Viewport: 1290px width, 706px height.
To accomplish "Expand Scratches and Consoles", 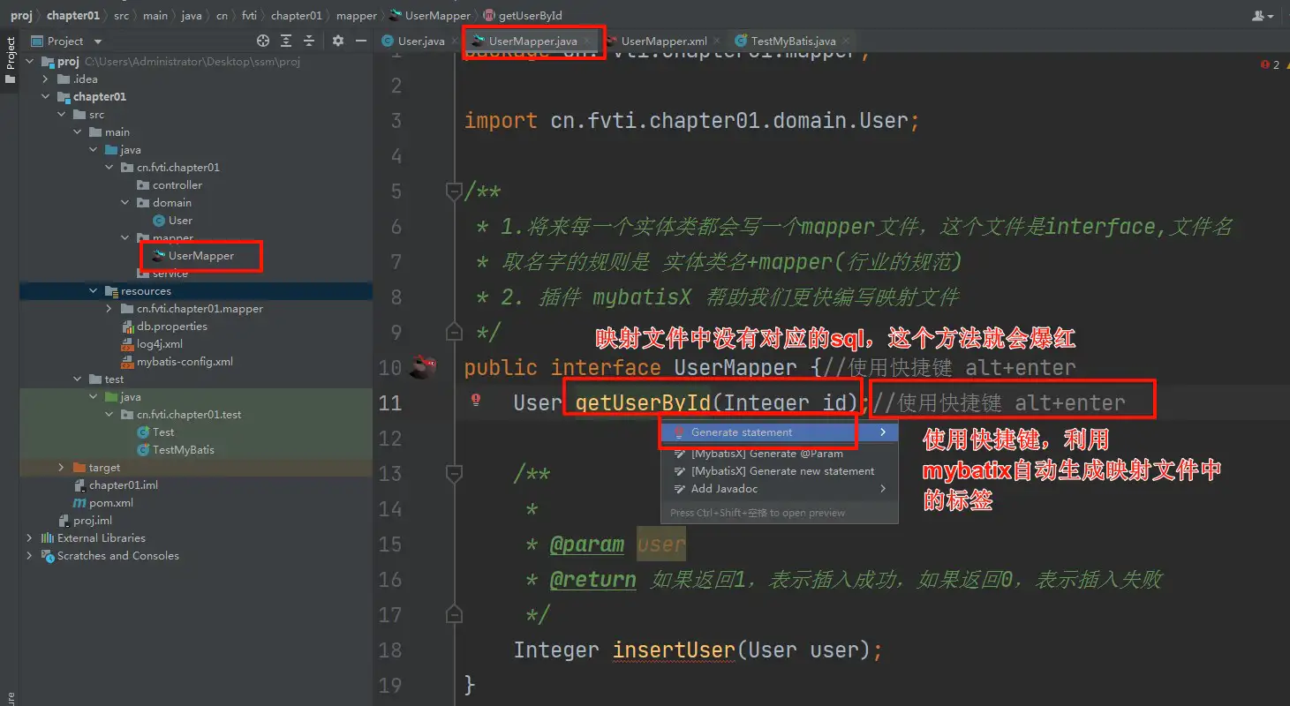I will tap(29, 556).
